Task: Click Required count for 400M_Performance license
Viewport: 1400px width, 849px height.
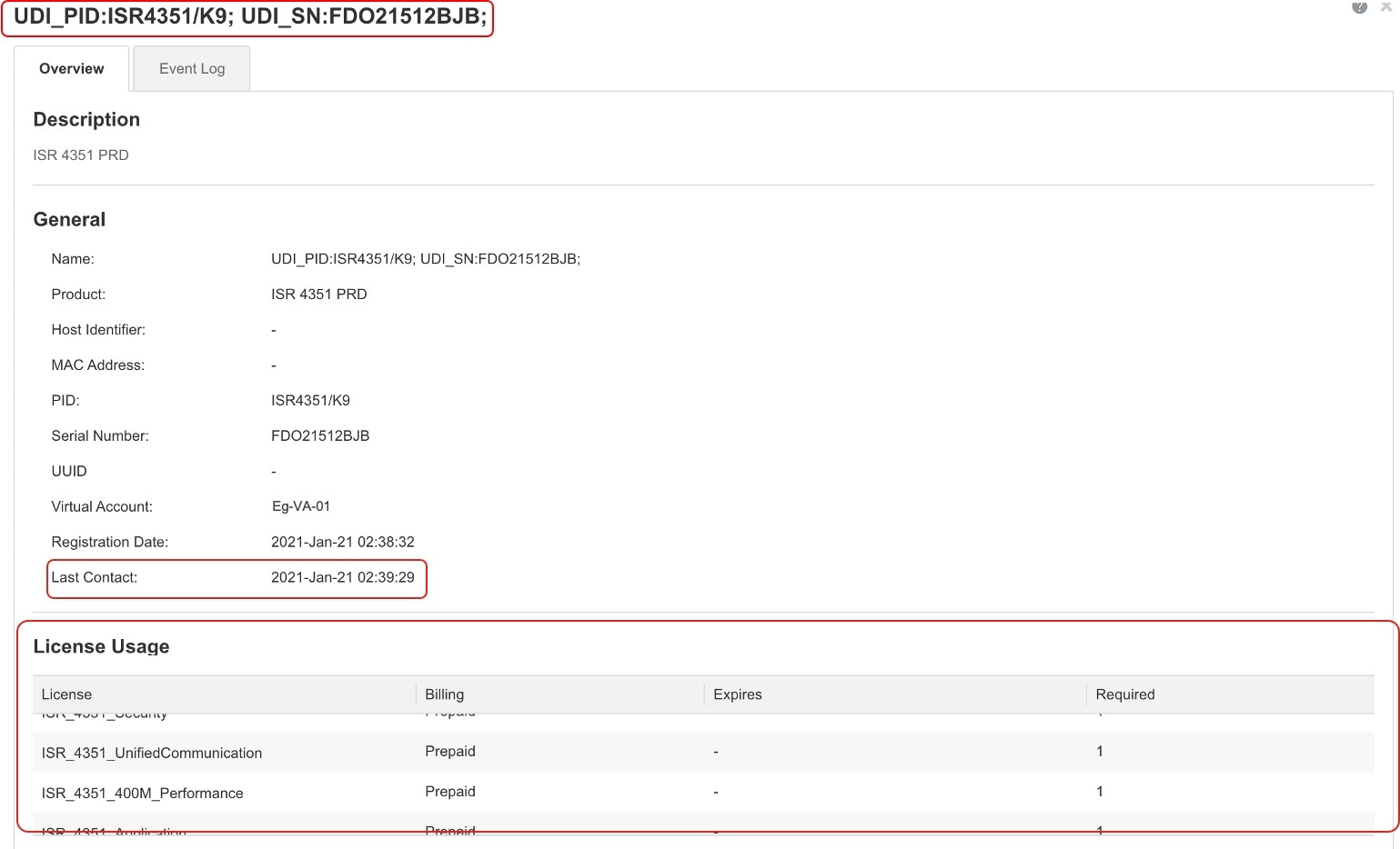Action: click(x=1100, y=792)
